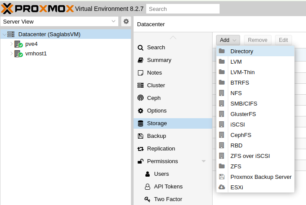Open the Replication panel
Screen dimensions: 306x205
(173, 149)
